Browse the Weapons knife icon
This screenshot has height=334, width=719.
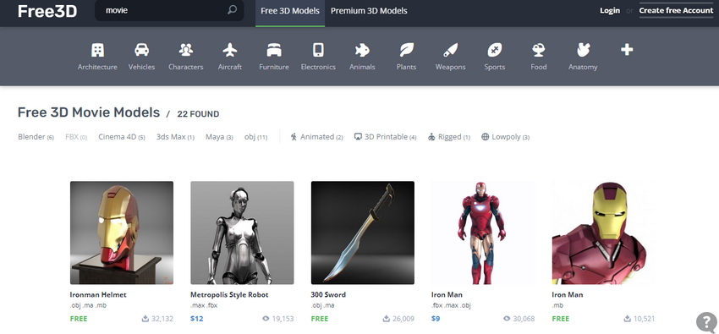pos(450,50)
